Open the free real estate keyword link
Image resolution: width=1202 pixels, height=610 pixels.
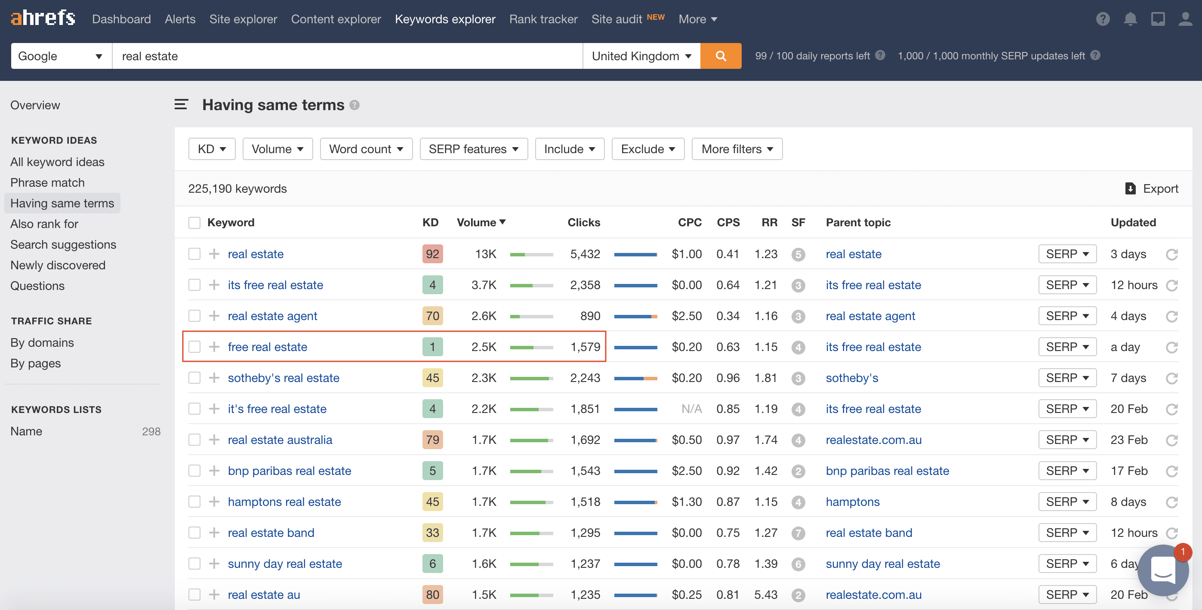click(267, 347)
